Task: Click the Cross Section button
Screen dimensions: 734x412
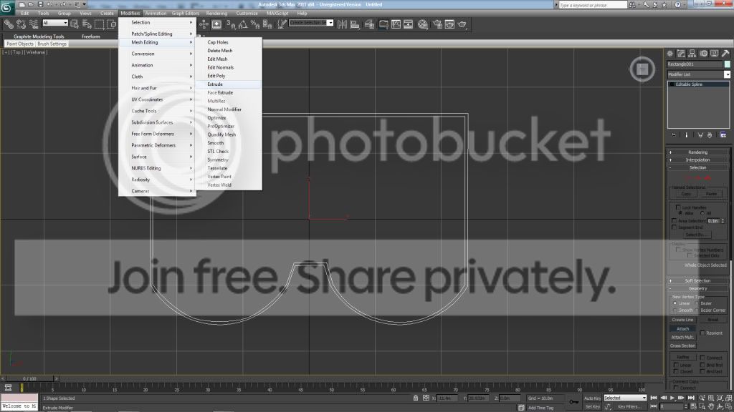Action: pos(682,345)
